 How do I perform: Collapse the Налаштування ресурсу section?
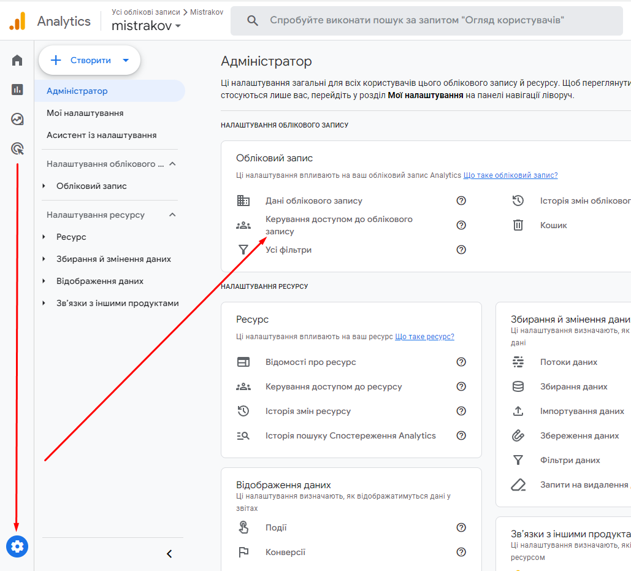pyautogui.click(x=172, y=215)
